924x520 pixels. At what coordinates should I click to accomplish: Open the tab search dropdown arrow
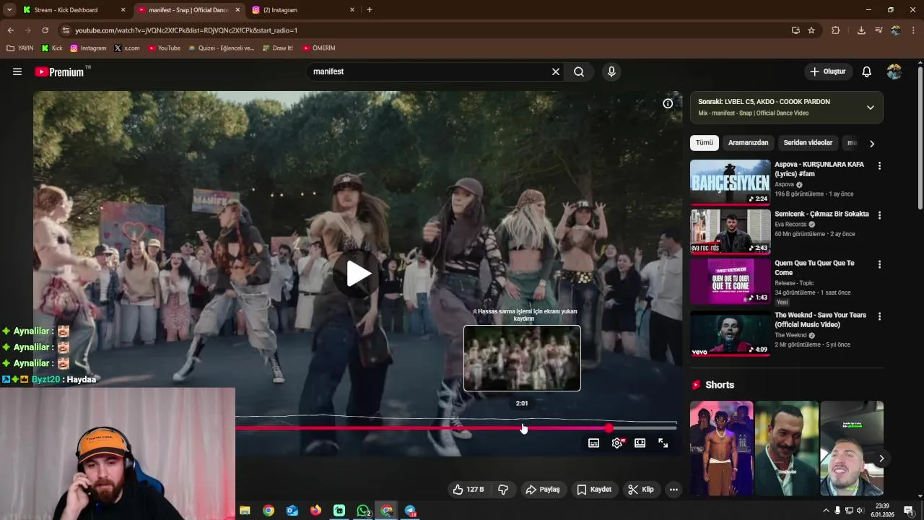(9, 10)
